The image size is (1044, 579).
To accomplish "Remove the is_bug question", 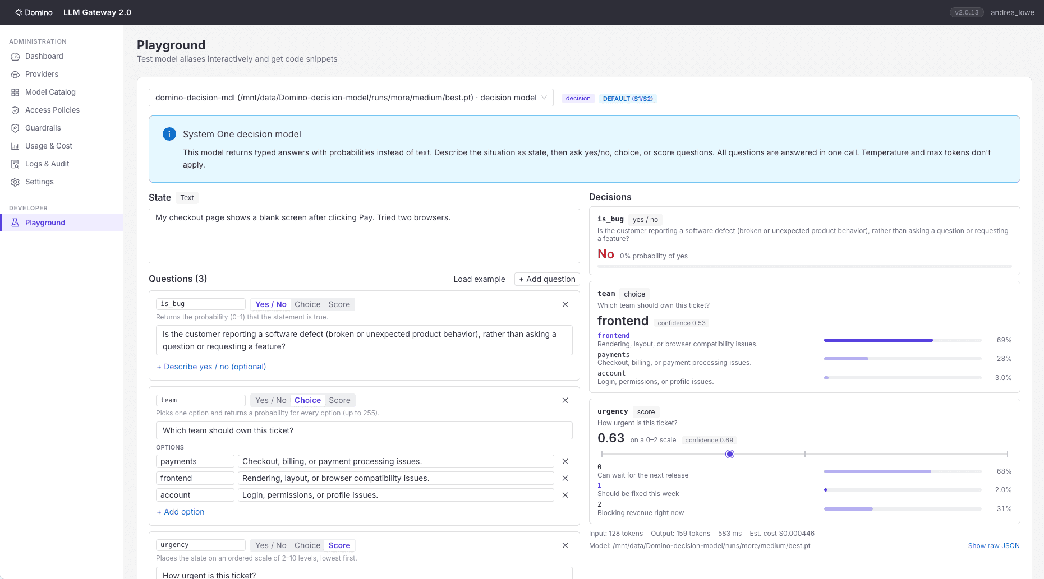I will coord(565,304).
